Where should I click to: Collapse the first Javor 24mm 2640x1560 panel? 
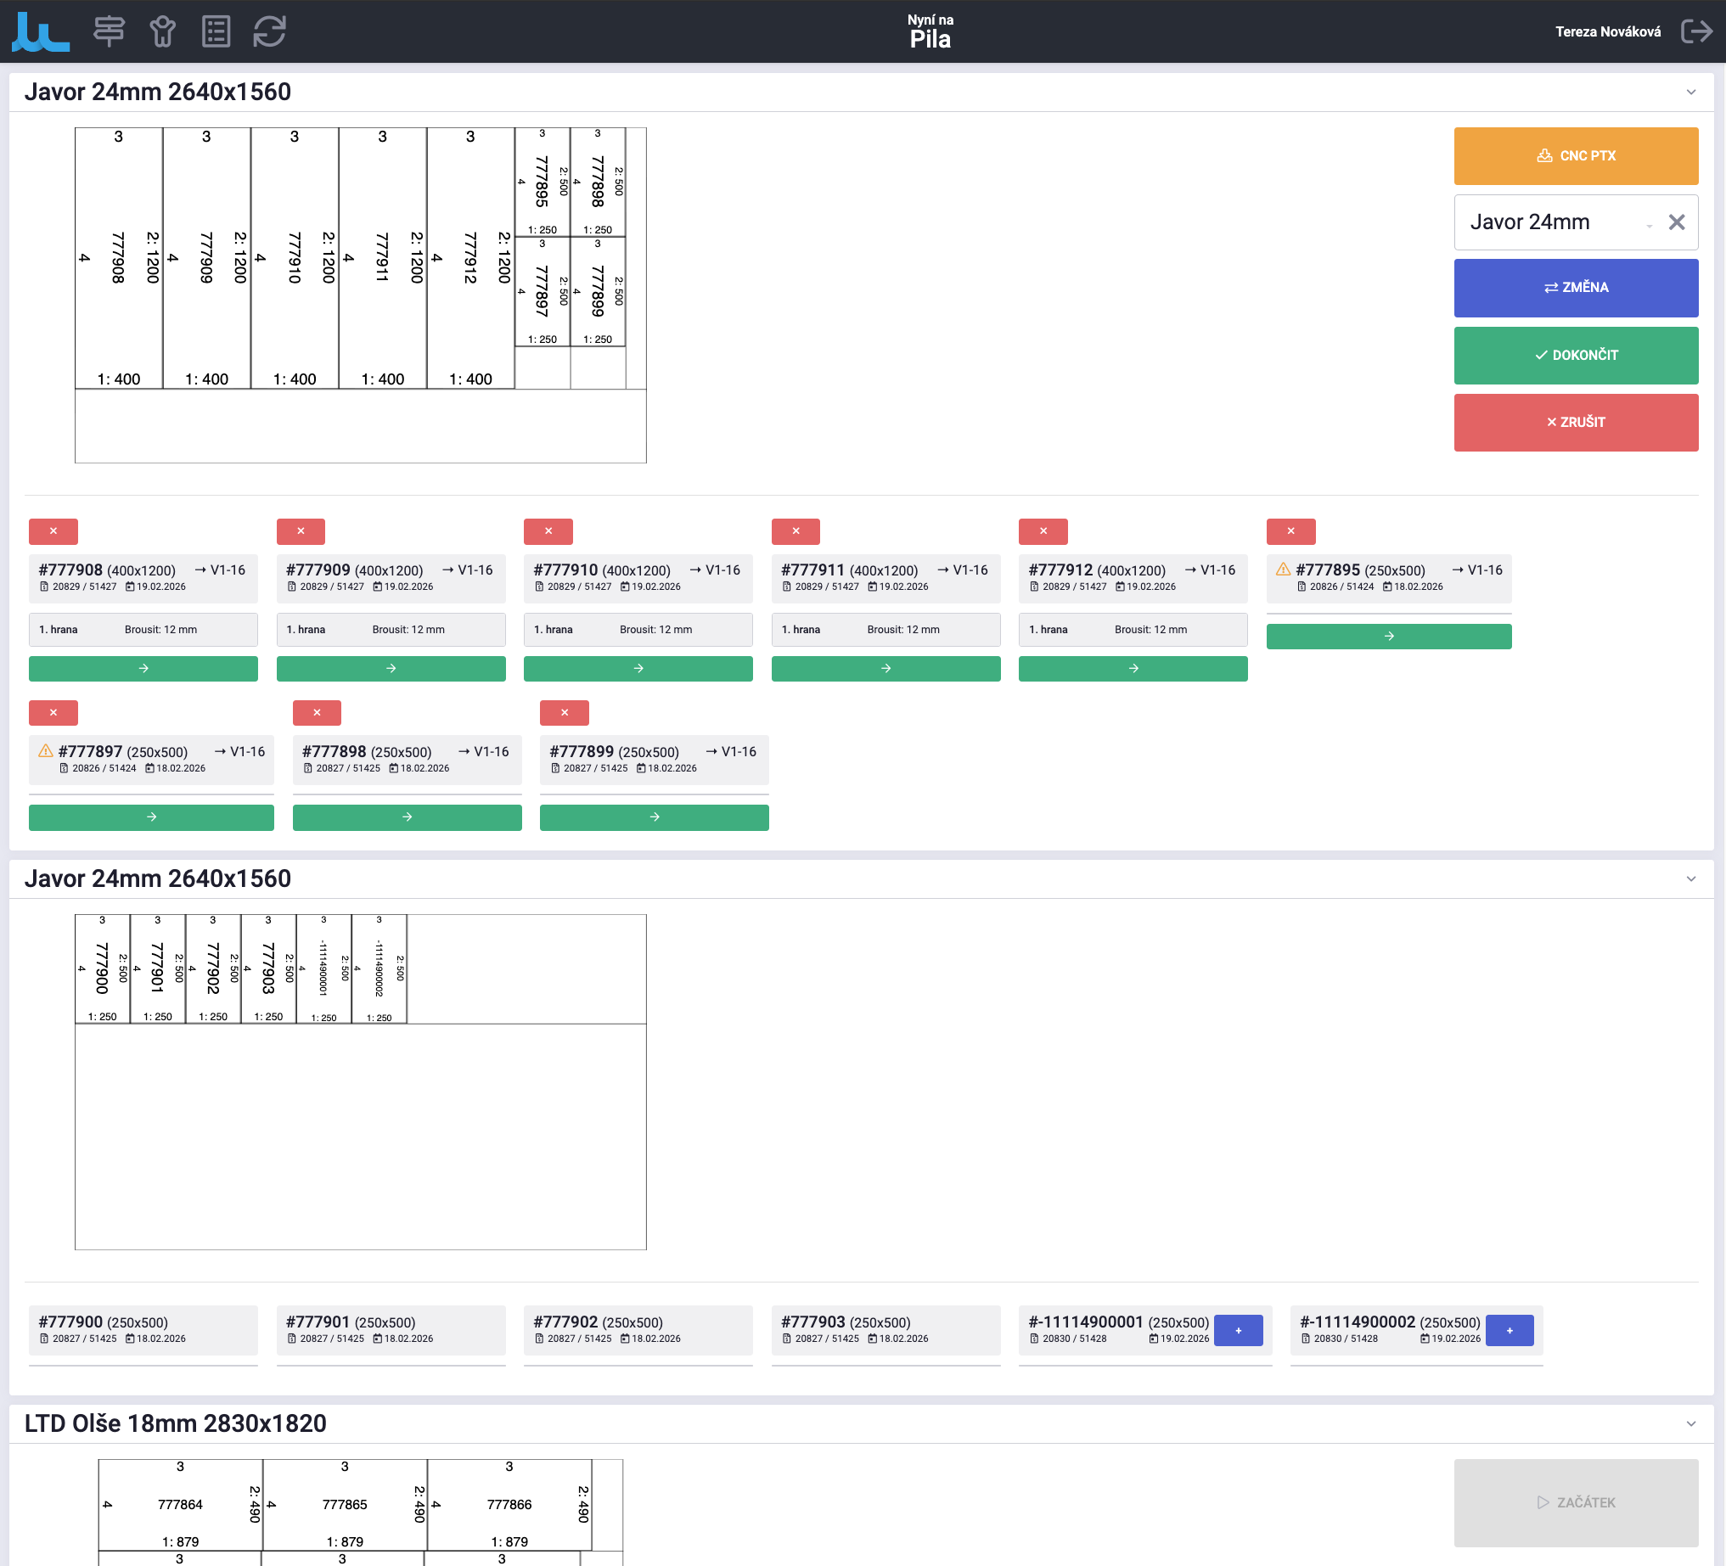tap(1691, 93)
